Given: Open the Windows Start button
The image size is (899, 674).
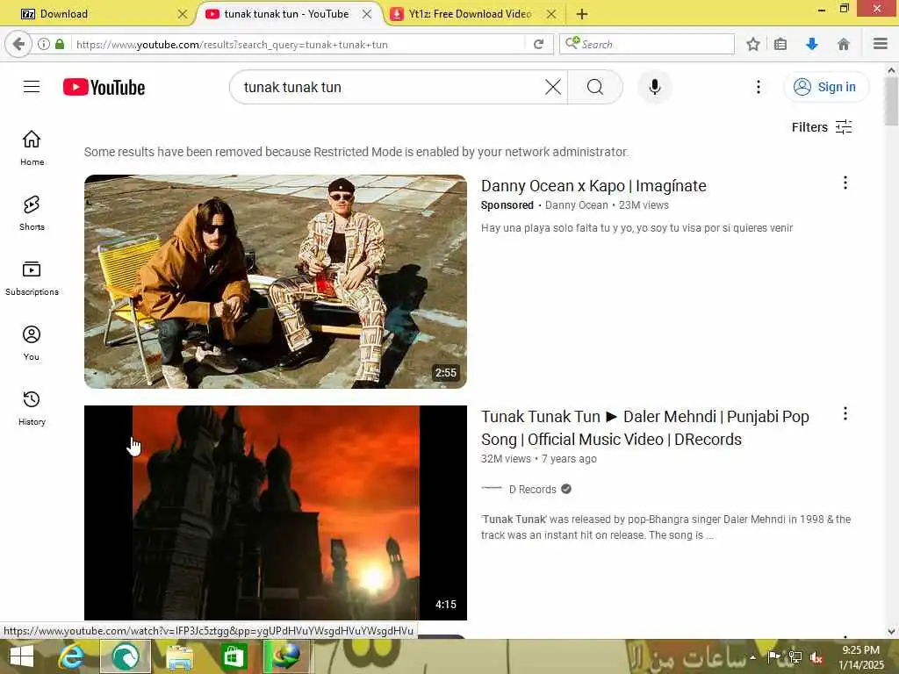Looking at the screenshot, I should 21,656.
